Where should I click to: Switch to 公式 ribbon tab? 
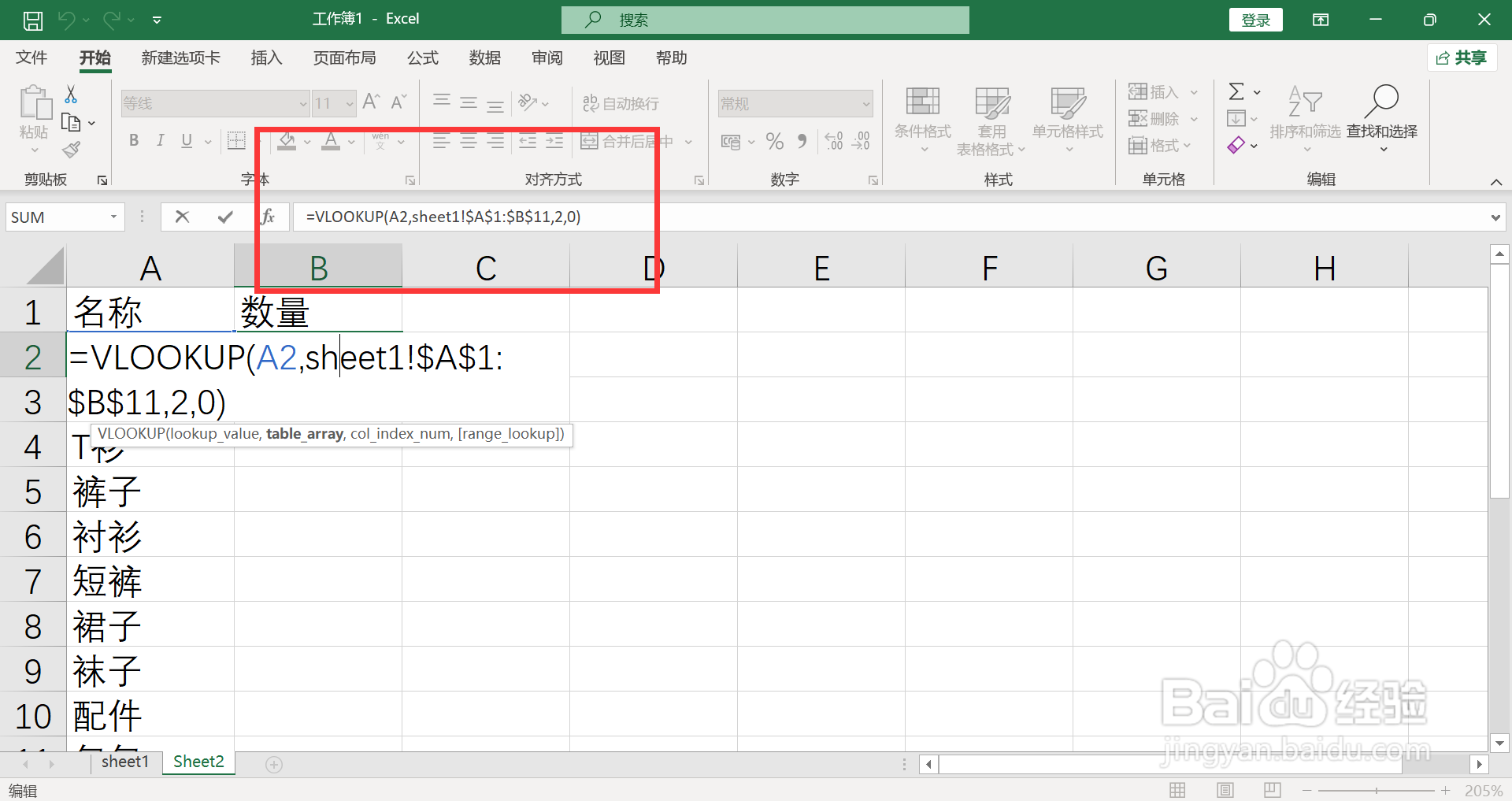pos(423,57)
